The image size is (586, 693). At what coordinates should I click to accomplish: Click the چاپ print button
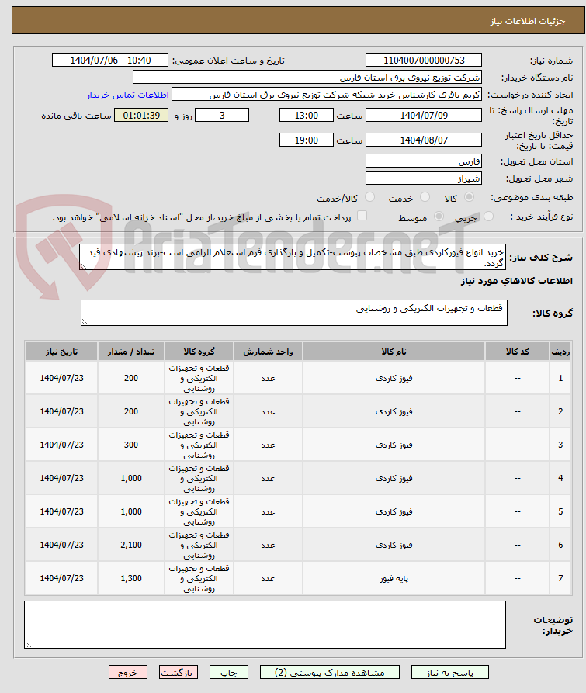pyautogui.click(x=228, y=672)
